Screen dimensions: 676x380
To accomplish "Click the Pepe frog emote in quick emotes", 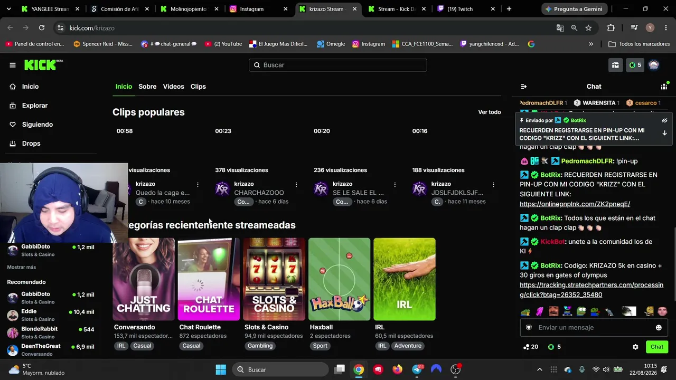I will pyautogui.click(x=581, y=311).
